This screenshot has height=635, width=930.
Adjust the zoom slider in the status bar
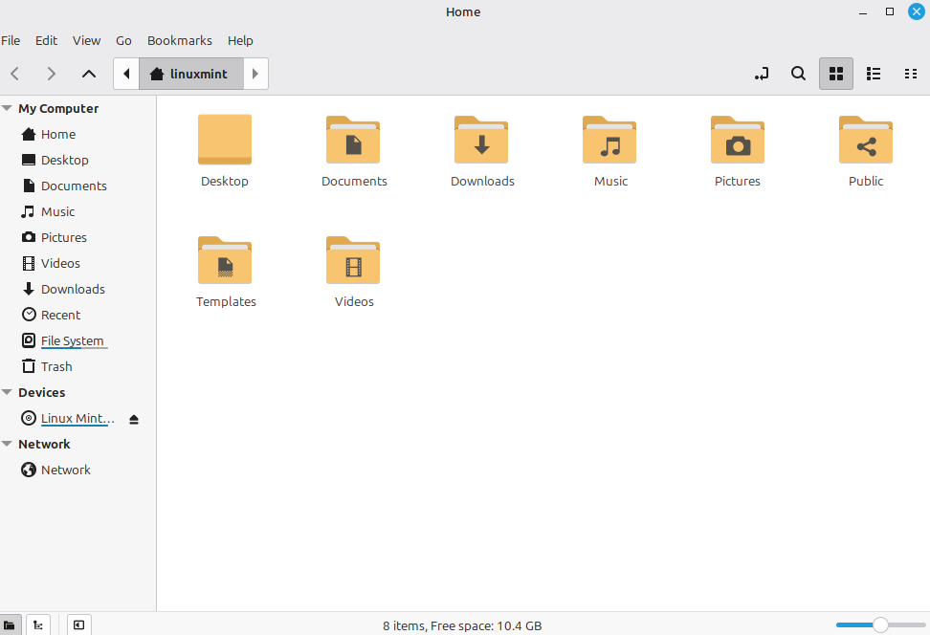pyautogui.click(x=881, y=624)
